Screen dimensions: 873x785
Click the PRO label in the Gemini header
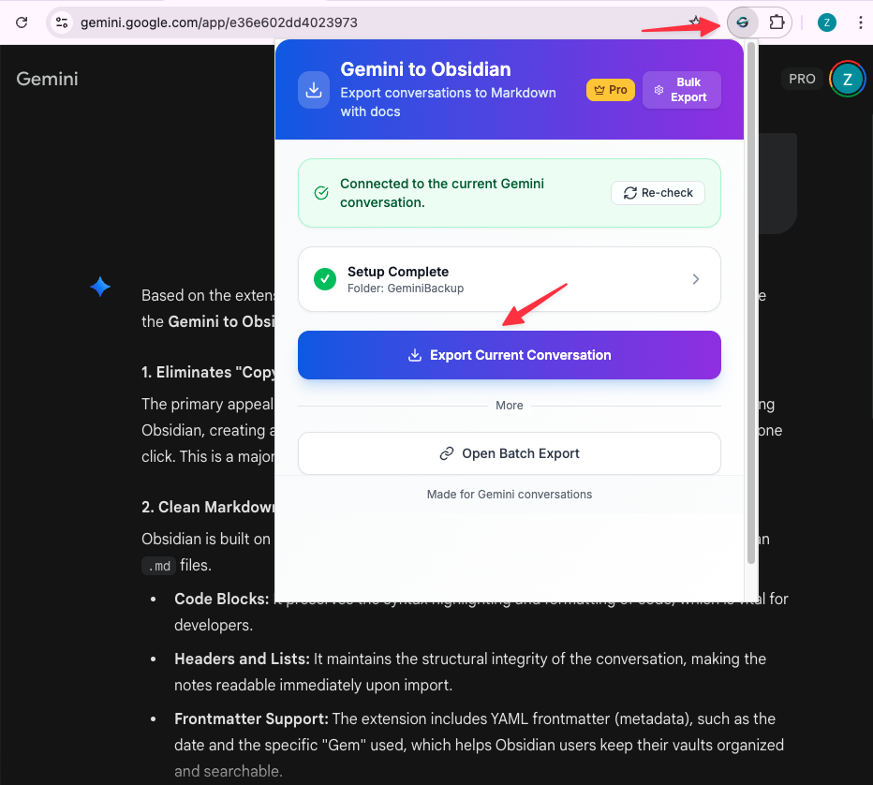pyautogui.click(x=802, y=79)
